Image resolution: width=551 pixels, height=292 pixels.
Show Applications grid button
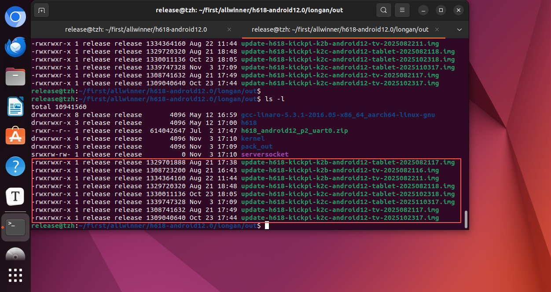click(15, 275)
